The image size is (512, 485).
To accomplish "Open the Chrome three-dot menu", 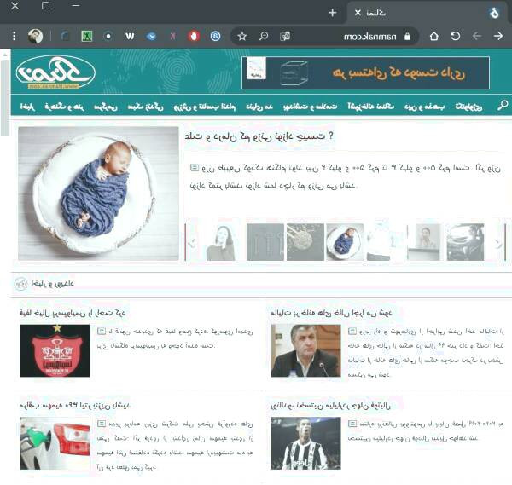I will click(x=14, y=36).
